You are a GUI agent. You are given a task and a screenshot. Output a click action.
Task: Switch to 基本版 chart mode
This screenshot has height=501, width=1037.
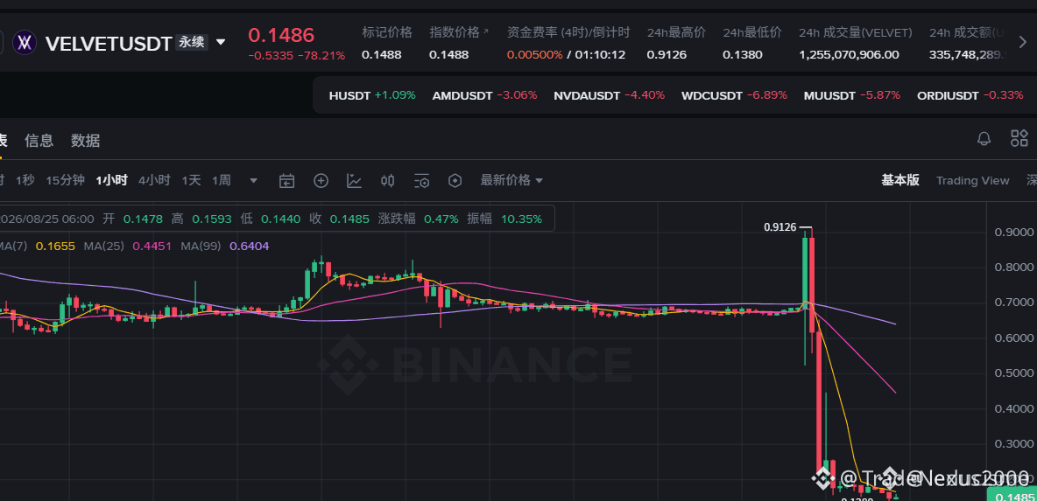click(x=899, y=180)
